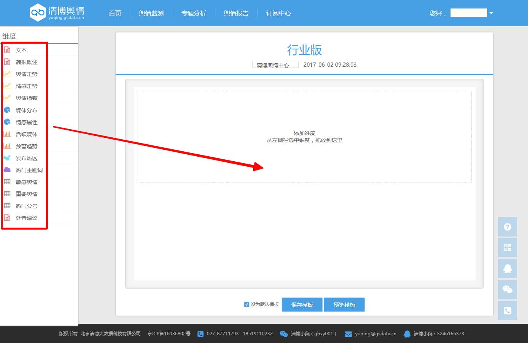The width and height of the screenshot is (528, 343).
Task: Select the 舆情指数 dimension label
Action: tap(27, 98)
